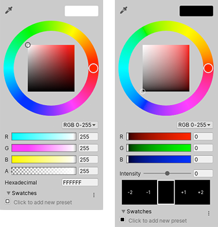Focus the R value field showing 0

coord(203,137)
